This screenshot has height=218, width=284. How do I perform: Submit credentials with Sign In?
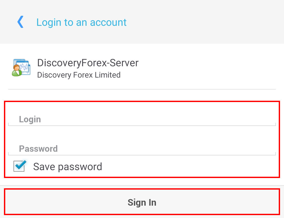142,202
